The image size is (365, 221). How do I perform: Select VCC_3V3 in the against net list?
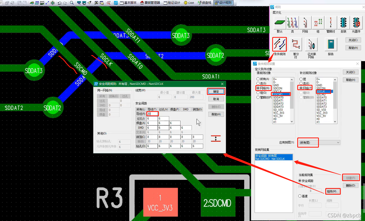pos(324,113)
